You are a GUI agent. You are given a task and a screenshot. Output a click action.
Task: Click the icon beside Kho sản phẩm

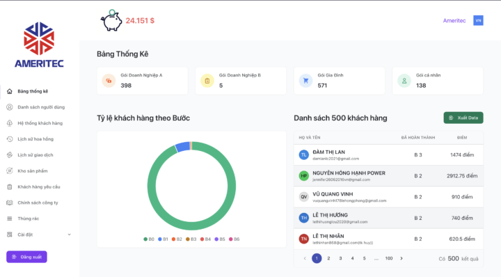pyautogui.click(x=10, y=171)
